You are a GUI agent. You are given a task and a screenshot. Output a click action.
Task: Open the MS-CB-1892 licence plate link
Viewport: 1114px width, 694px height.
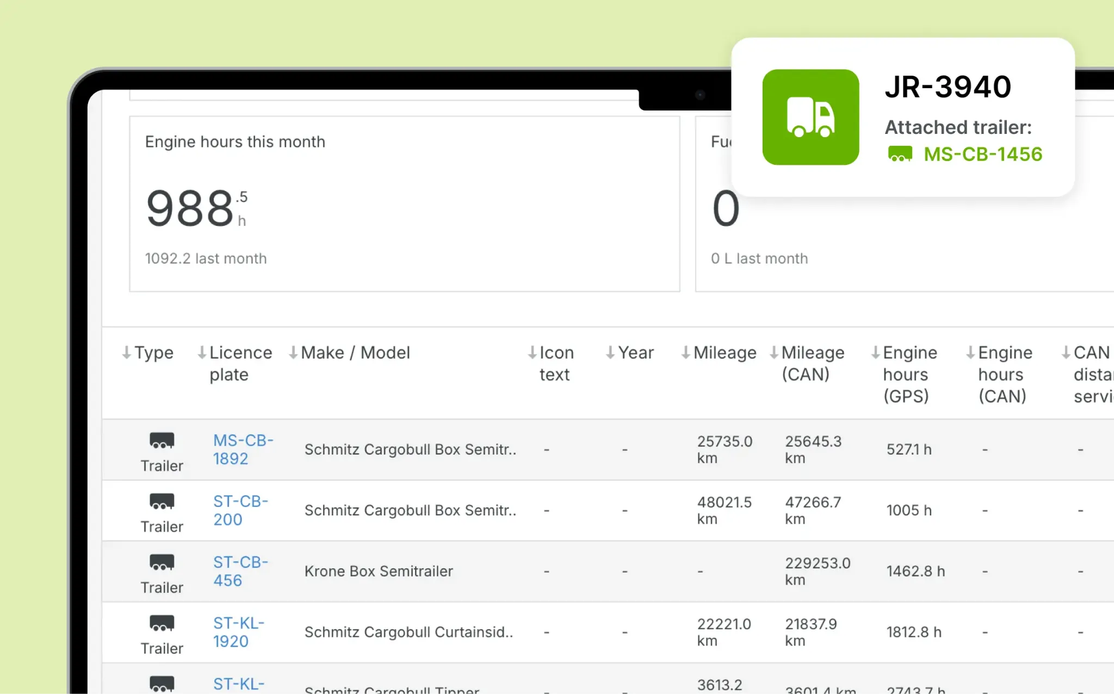point(243,449)
